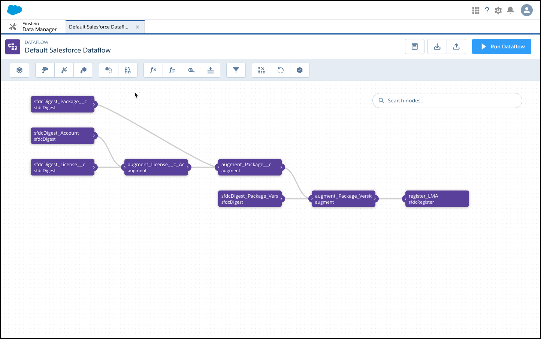541x339 pixels.
Task: Switch to Einstein Data Manager tab
Action: 33,27
